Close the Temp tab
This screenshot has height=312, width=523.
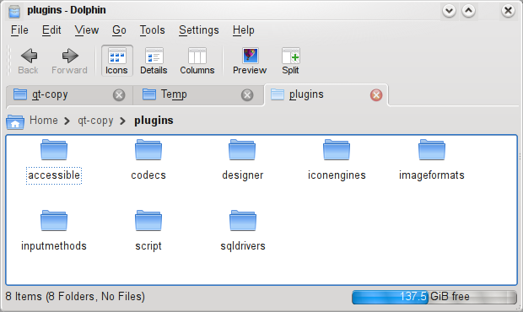247,95
